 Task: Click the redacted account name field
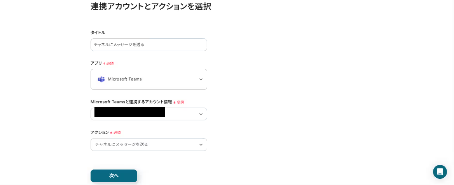tap(130, 112)
